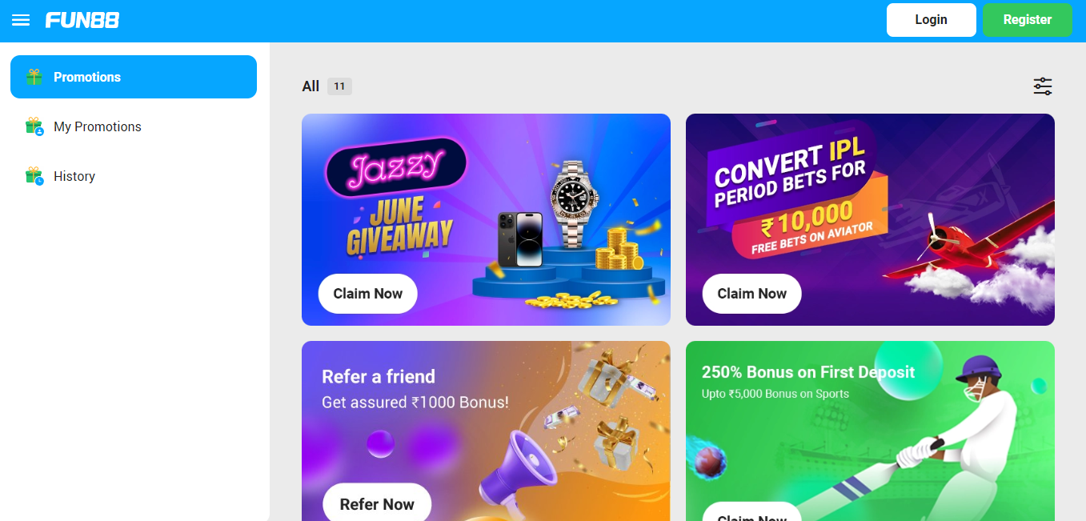Claim the 250% first deposit bonus
Screen dimensions: 1086x521
click(x=752, y=512)
